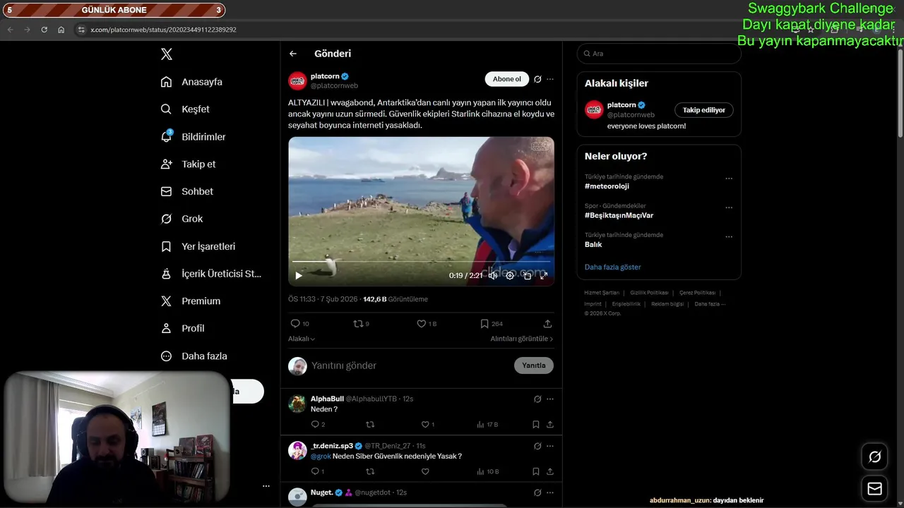Image resolution: width=904 pixels, height=508 pixels.
Task: Open Keşfet explore page
Action: tap(185, 109)
